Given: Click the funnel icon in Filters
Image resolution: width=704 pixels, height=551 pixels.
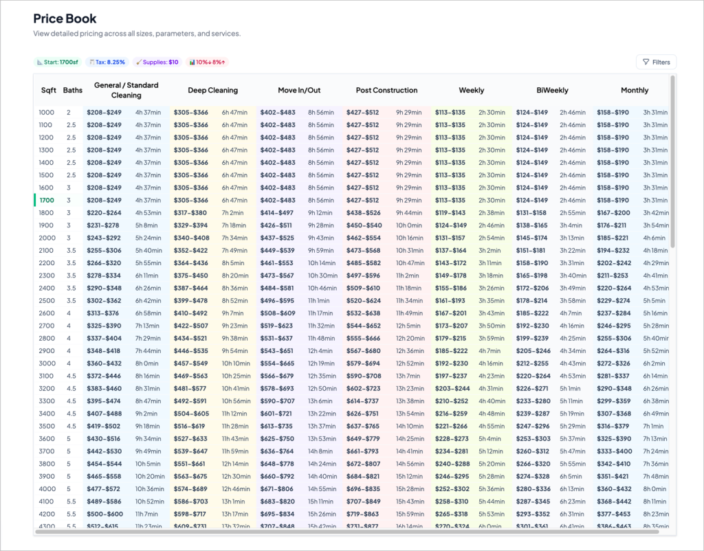Looking at the screenshot, I should (646, 62).
